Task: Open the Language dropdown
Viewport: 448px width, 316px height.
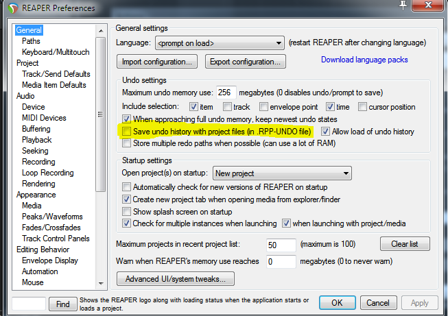Action: click(220, 43)
